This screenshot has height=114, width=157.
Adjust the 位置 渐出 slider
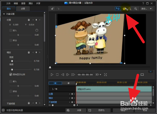18,45
